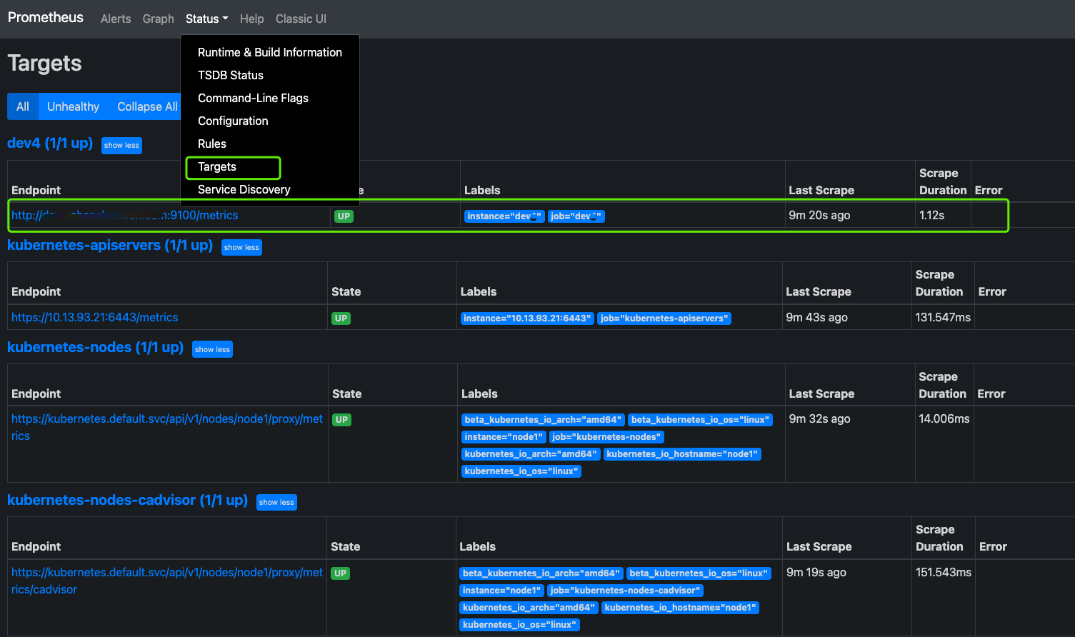This screenshot has width=1075, height=637.
Task: Click the UP badge for kubernetes-nodes-cadvisor
Action: (x=340, y=573)
